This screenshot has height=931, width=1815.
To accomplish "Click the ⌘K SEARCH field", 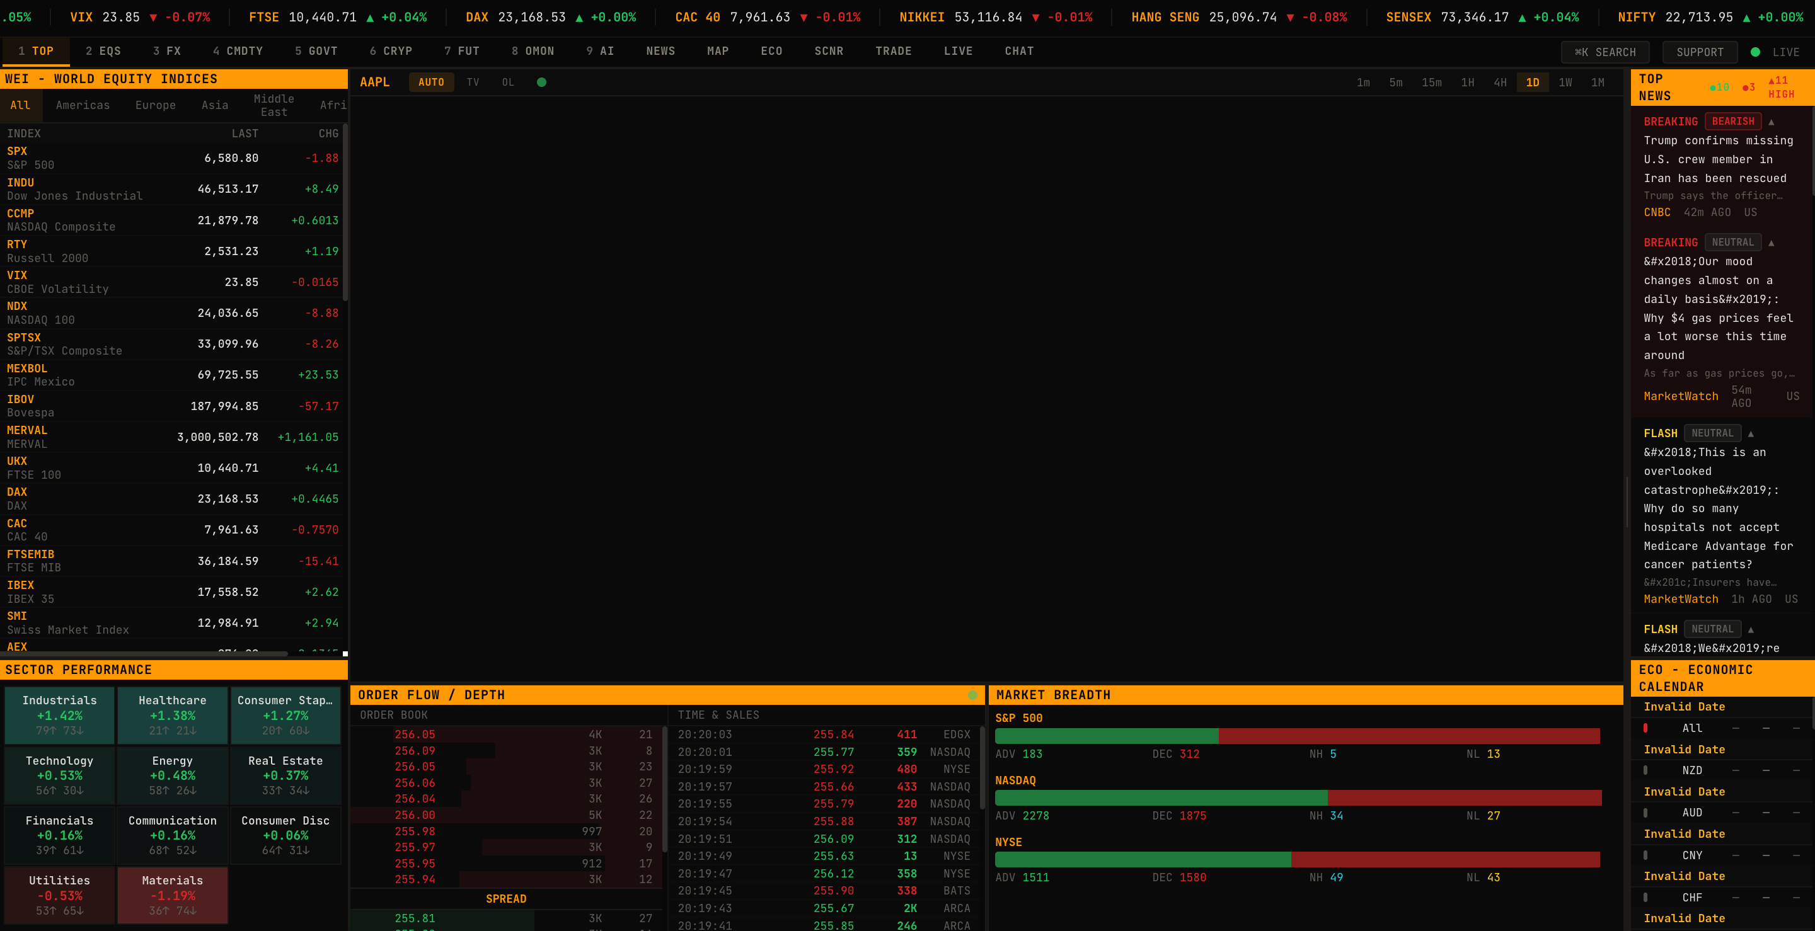I will pyautogui.click(x=1605, y=52).
